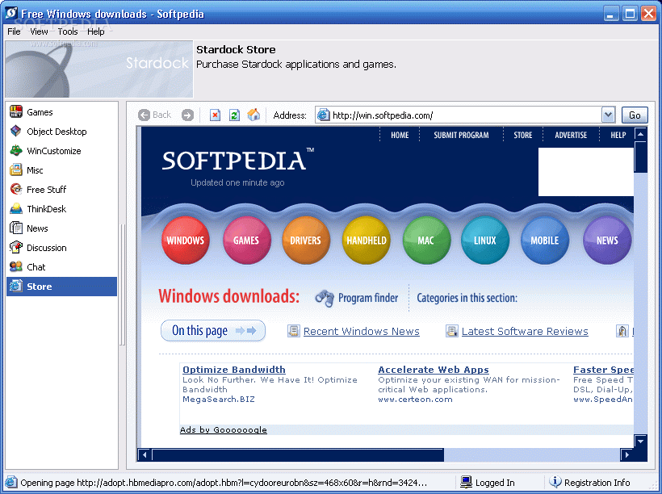
Task: Click the red WINDOWS sphere button
Action: tap(186, 241)
